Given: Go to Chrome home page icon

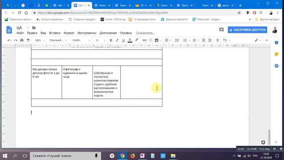Looking at the screenshot, I should pos(26,13).
